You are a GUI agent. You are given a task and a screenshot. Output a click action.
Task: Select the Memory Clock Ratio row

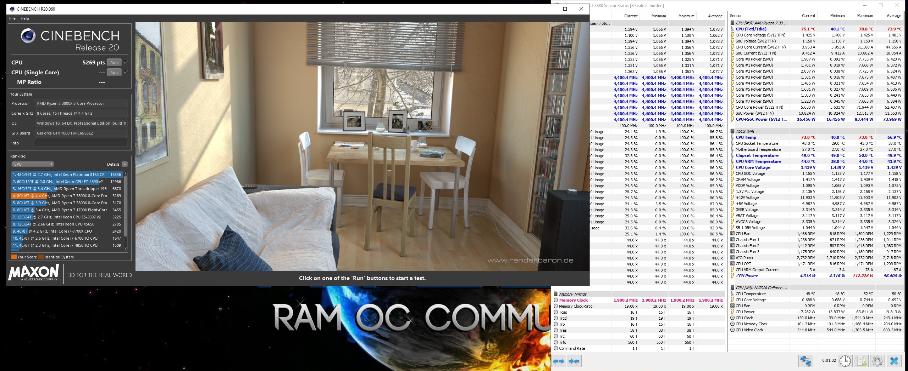[x=638, y=306]
